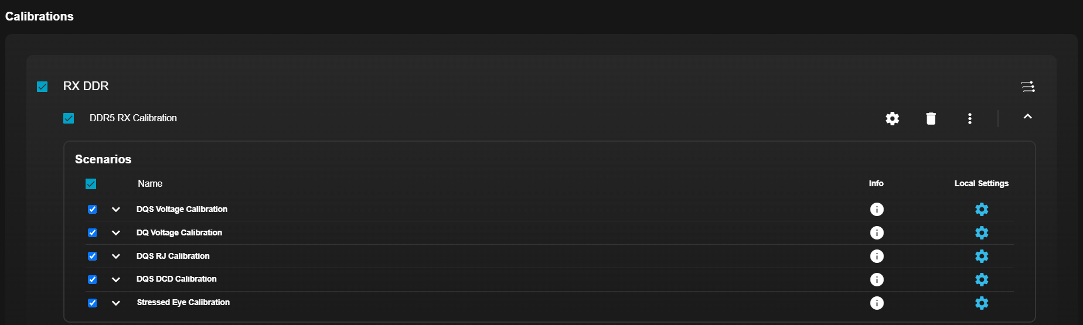
Task: Open the RX DDR filter settings icon
Action: 1027,87
